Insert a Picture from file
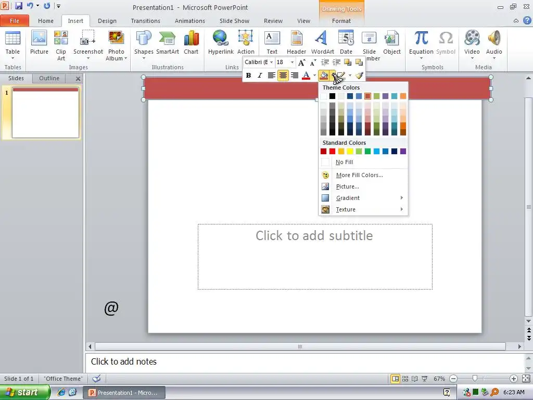Image resolution: width=533 pixels, height=400 pixels. coord(39,43)
